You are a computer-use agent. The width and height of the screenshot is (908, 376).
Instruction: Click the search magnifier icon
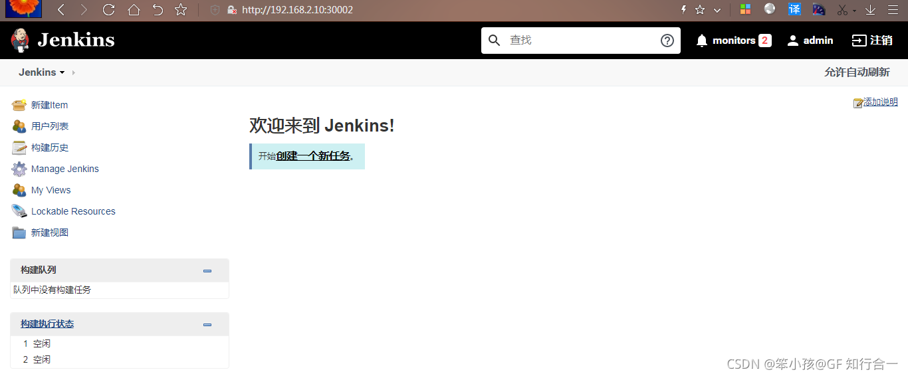point(494,41)
